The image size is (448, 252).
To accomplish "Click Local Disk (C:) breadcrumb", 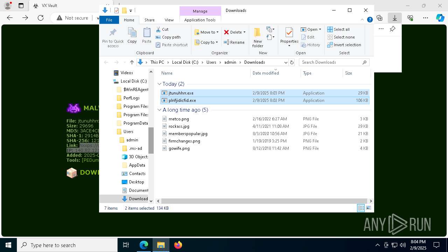I will coord(185,62).
